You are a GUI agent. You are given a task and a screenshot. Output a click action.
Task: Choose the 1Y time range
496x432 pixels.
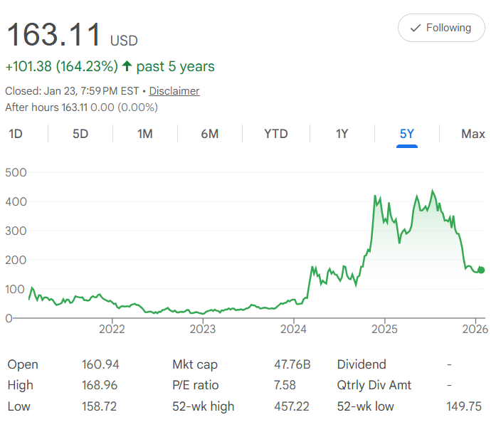(342, 134)
